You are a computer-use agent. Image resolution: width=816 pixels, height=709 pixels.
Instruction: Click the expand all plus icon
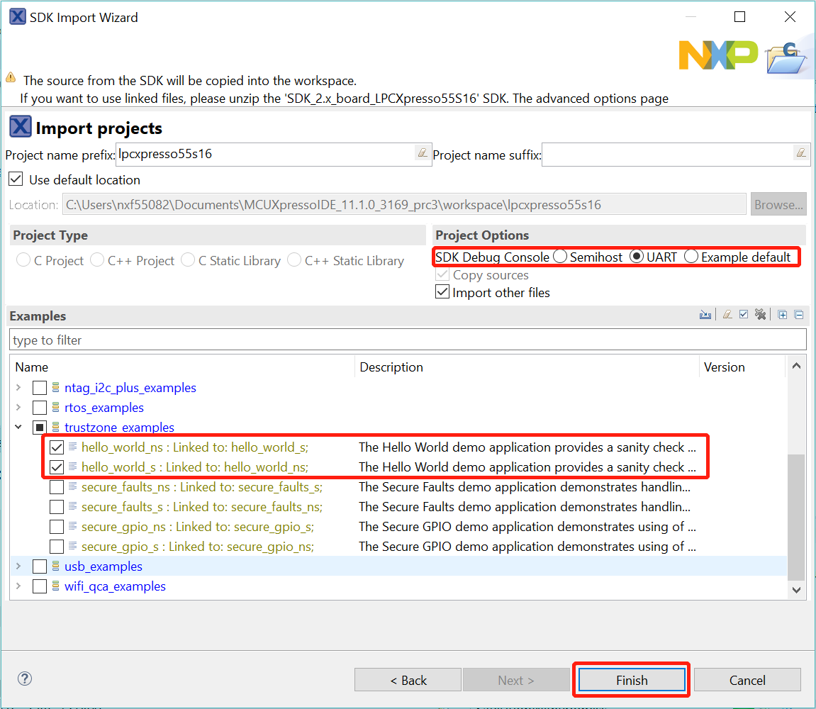(x=782, y=315)
